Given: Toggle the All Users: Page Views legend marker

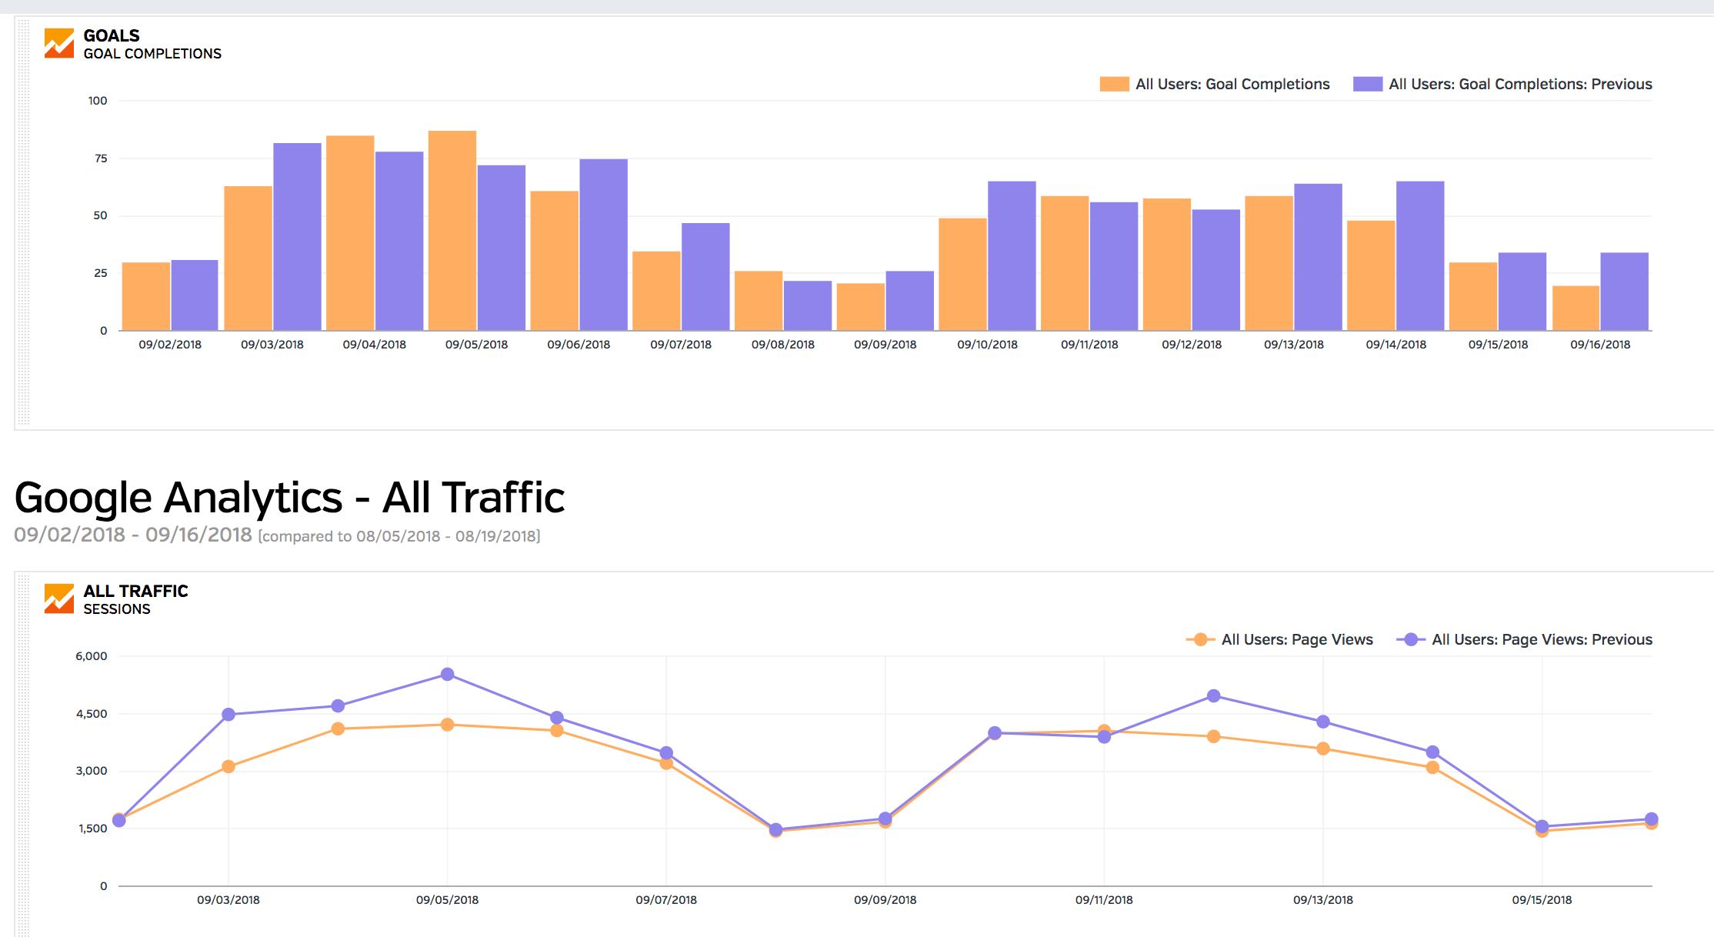Looking at the screenshot, I should (x=1200, y=639).
